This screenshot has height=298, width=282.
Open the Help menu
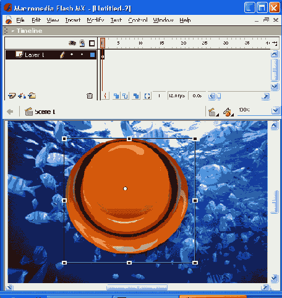185,20
